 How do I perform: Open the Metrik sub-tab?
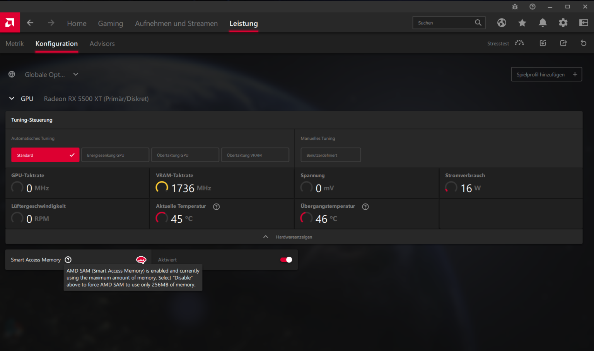click(x=15, y=44)
